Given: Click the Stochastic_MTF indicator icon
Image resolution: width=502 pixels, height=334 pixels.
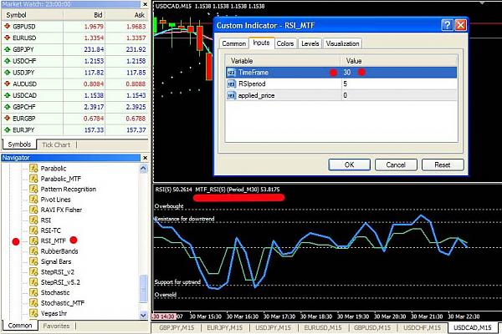Looking at the screenshot, I should [33, 302].
